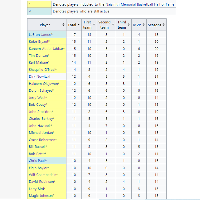
Task: Open Bob Pettit player page
Action: pos(37,154)
